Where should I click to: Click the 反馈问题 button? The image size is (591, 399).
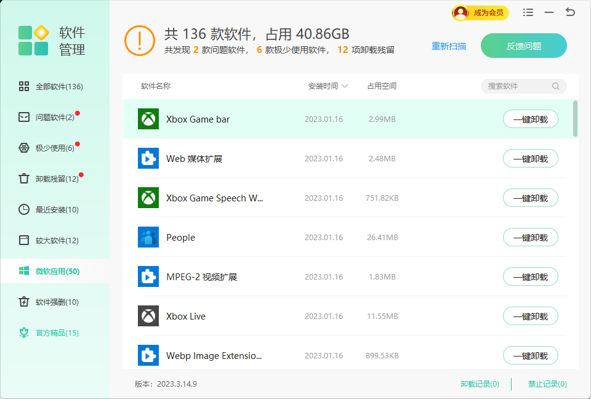pos(523,46)
